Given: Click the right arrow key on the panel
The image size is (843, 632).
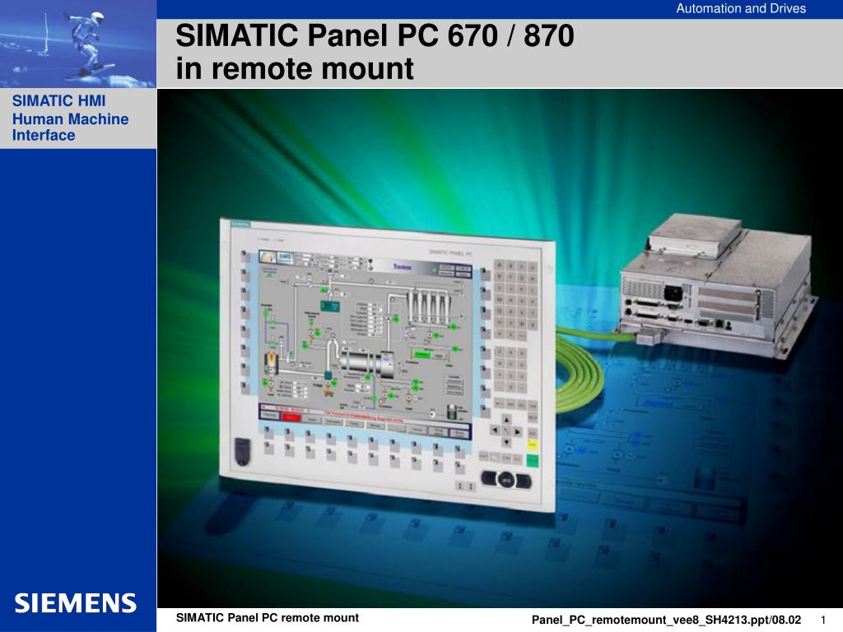Looking at the screenshot, I should (517, 431).
